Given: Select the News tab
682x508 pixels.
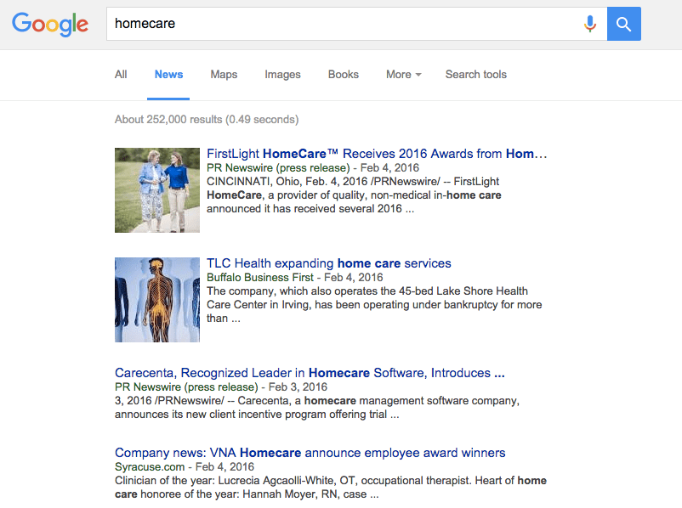Looking at the screenshot, I should pos(168,74).
